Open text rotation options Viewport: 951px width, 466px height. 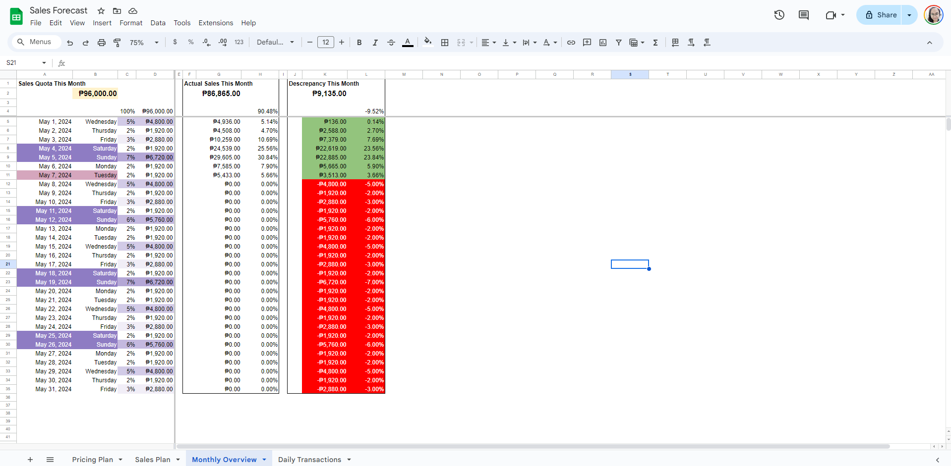550,43
